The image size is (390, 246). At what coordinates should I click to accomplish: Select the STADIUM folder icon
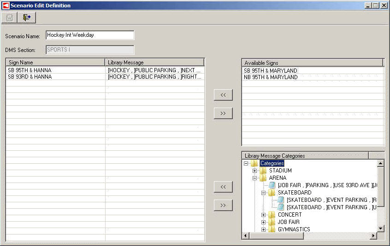pyautogui.click(x=263, y=171)
